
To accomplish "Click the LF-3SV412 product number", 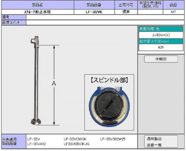I will 36,144.
